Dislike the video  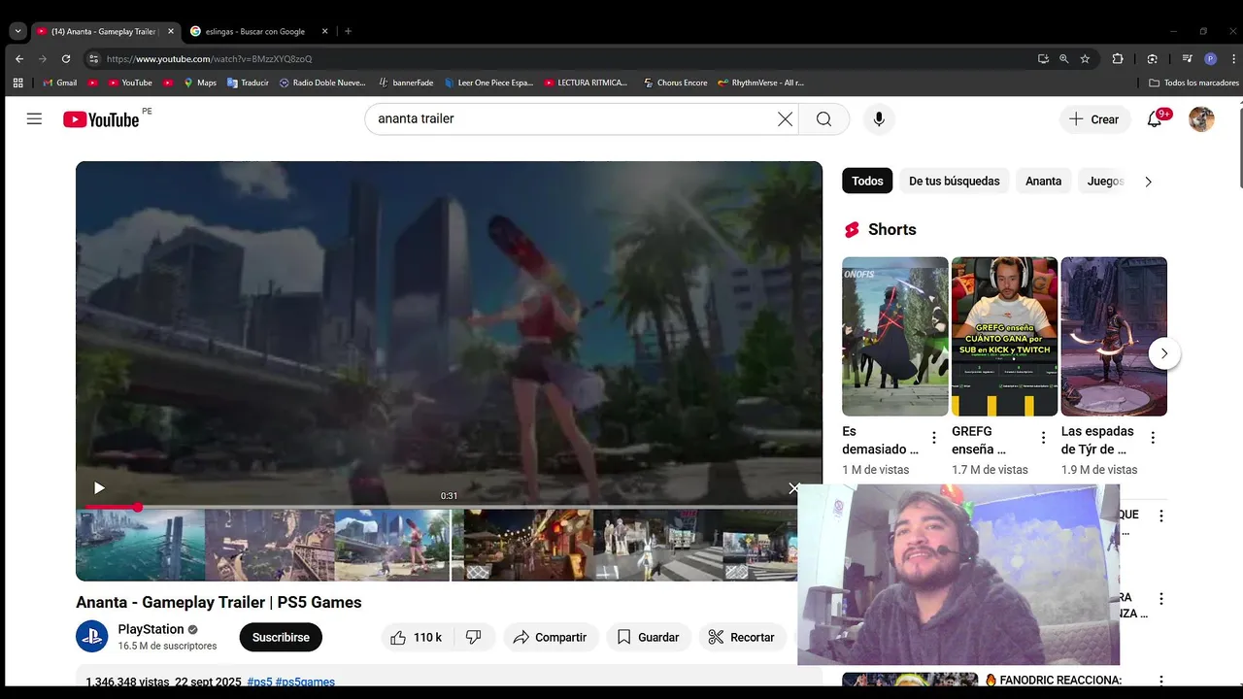pos(474,637)
